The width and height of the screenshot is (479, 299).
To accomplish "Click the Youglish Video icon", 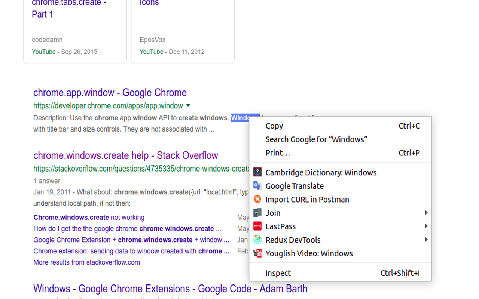I will (x=257, y=253).
